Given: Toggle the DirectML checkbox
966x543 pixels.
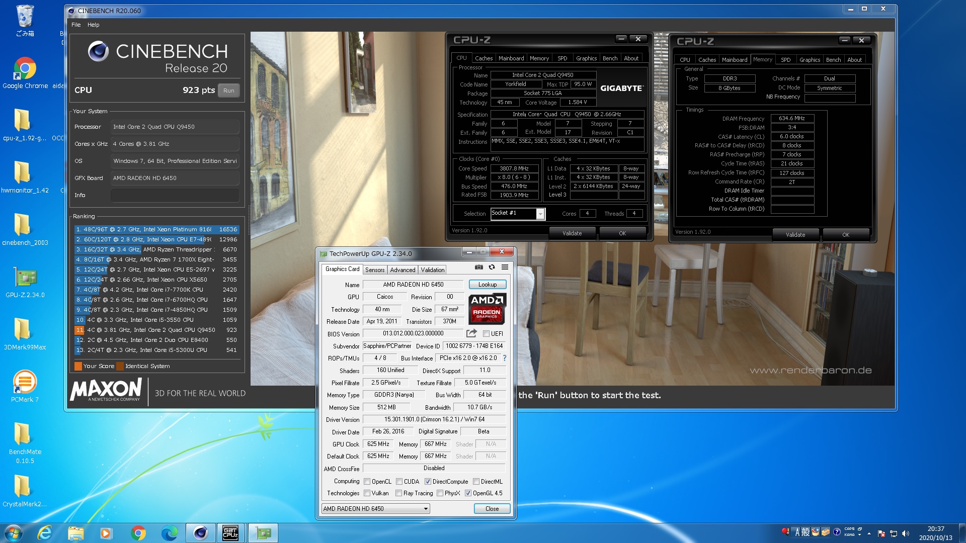Looking at the screenshot, I should (x=476, y=482).
